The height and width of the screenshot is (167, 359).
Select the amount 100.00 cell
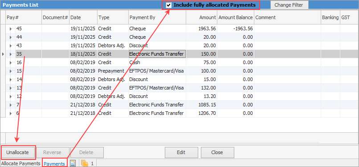[x=201, y=71]
